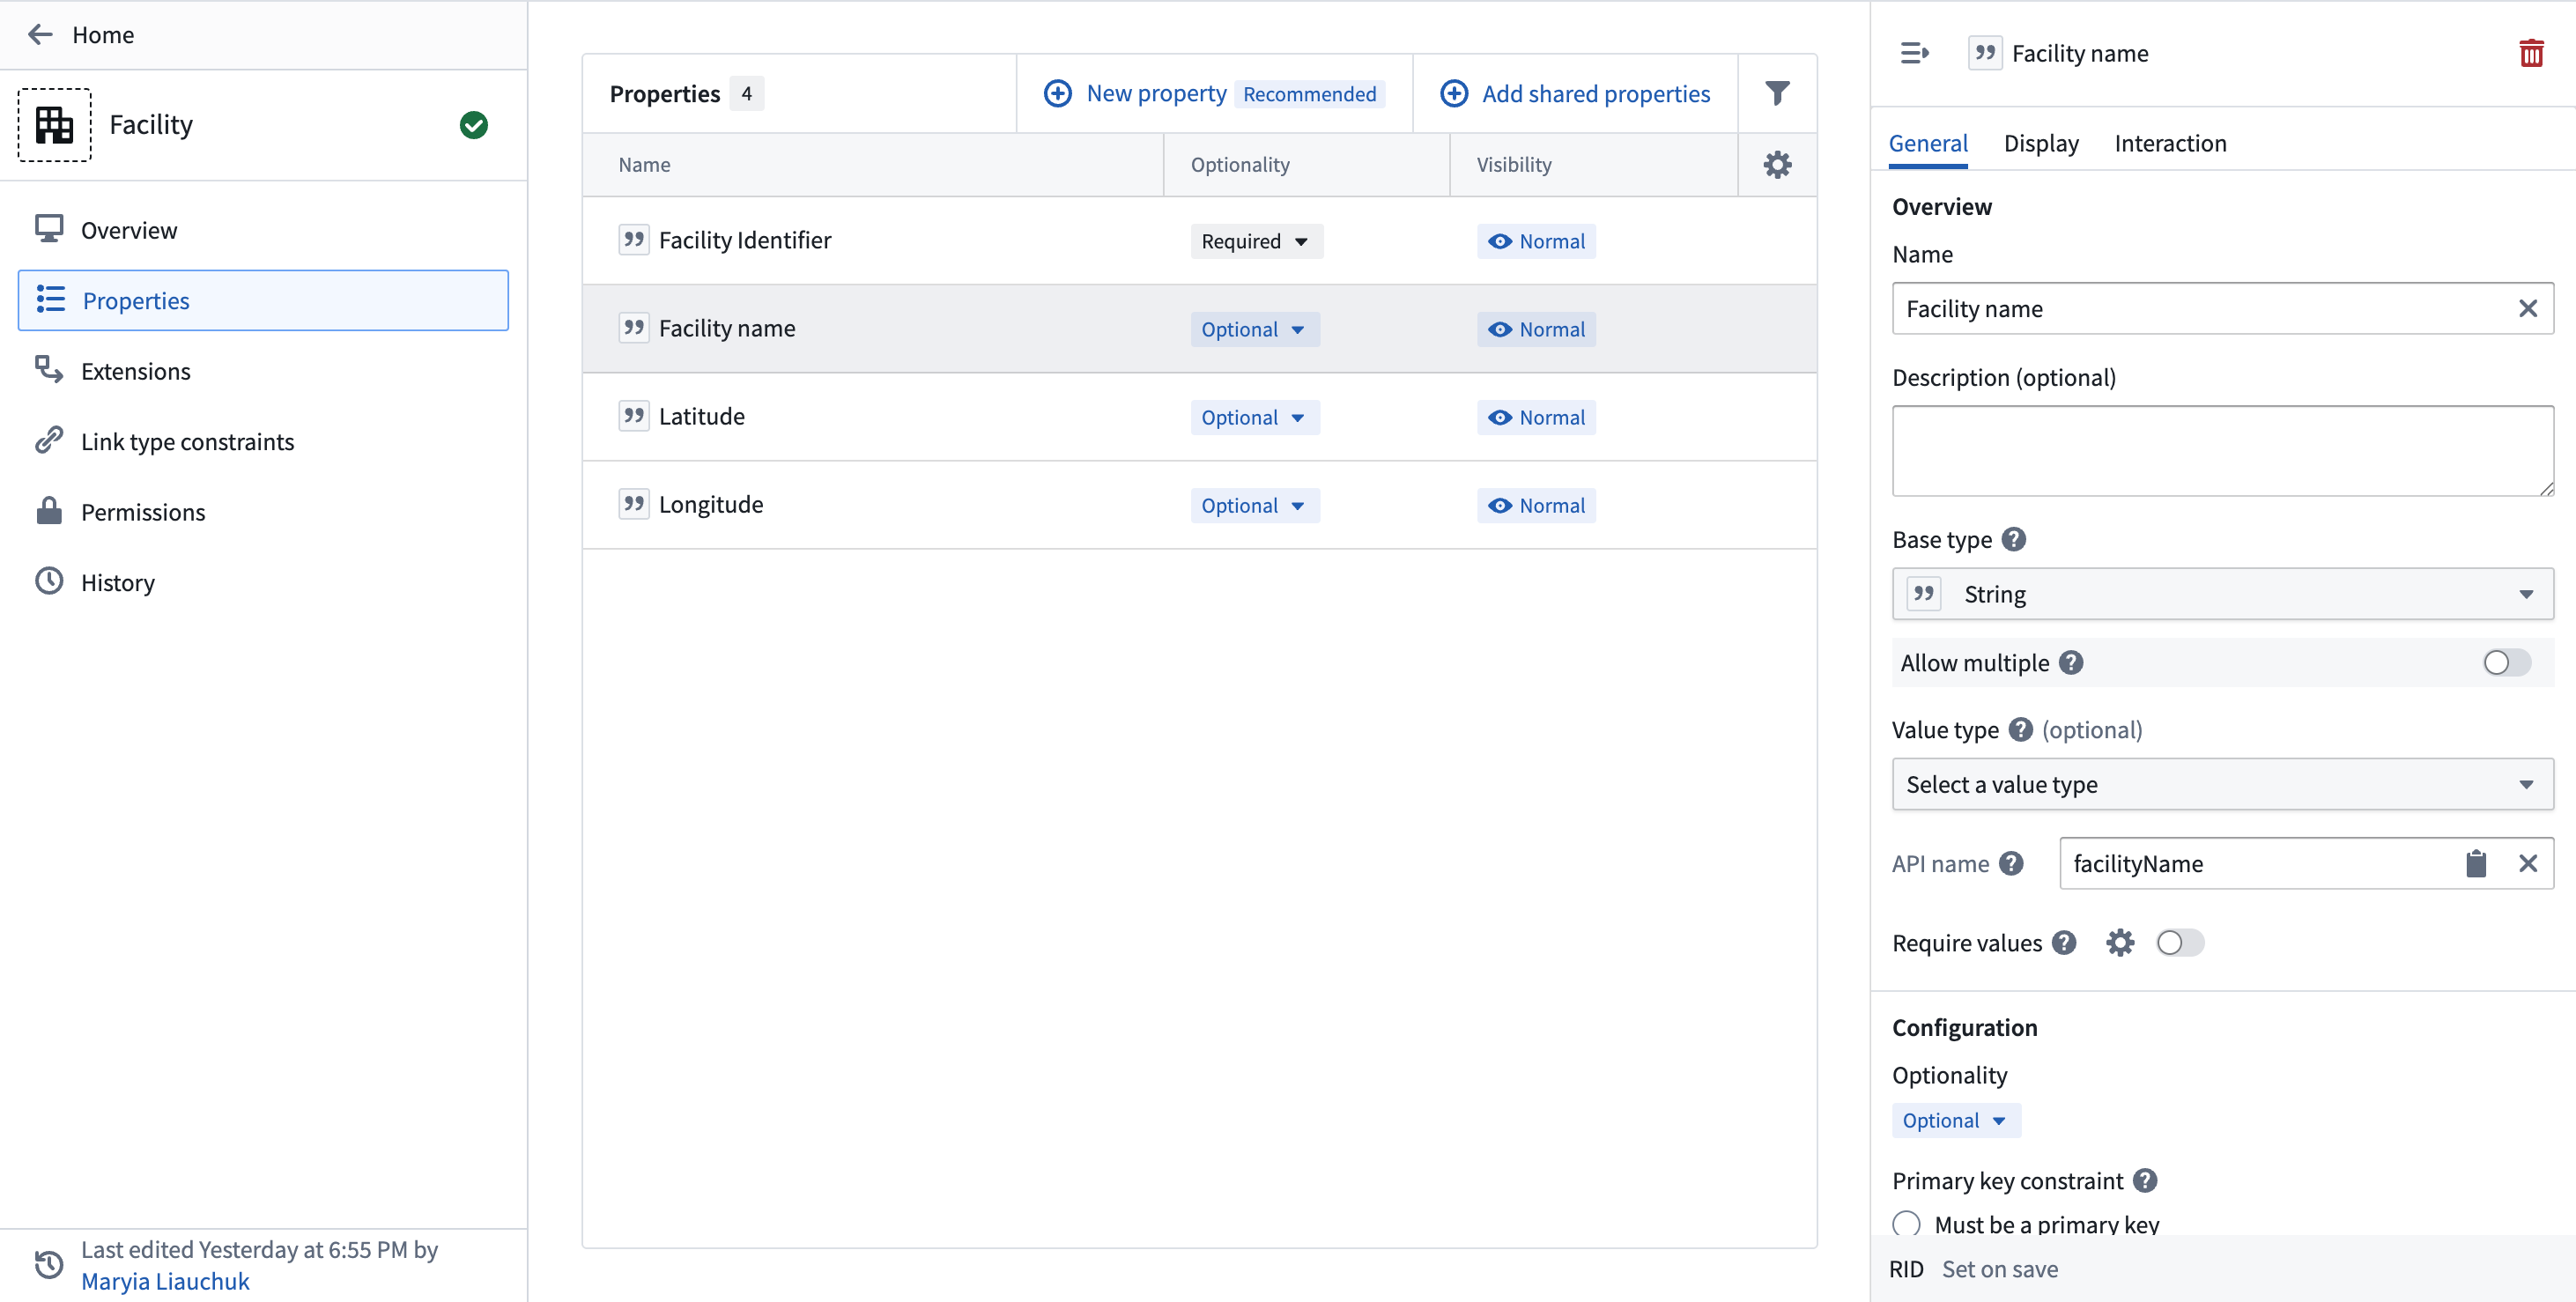The width and height of the screenshot is (2576, 1302).
Task: Click the Value type help icon
Action: [2021, 729]
